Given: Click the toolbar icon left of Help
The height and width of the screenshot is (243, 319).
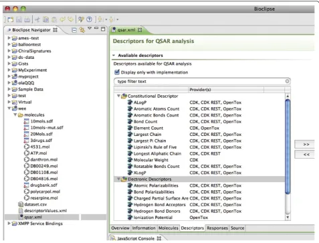Looking at the screenshot, I should point(81,19).
